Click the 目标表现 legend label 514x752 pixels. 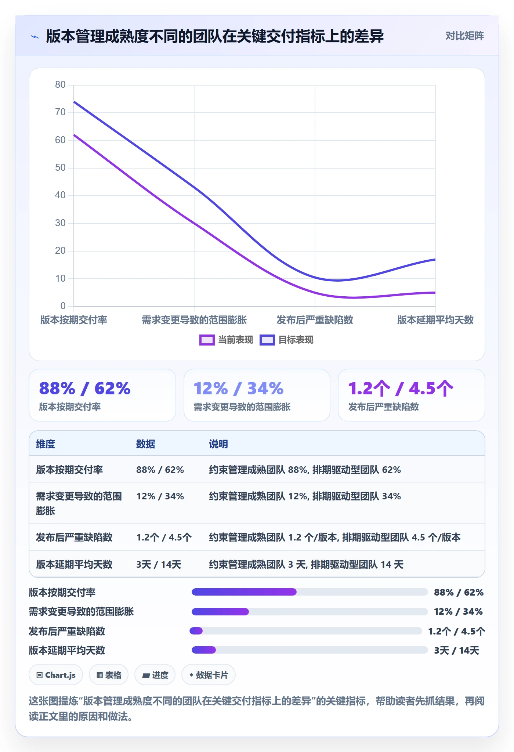(x=296, y=340)
